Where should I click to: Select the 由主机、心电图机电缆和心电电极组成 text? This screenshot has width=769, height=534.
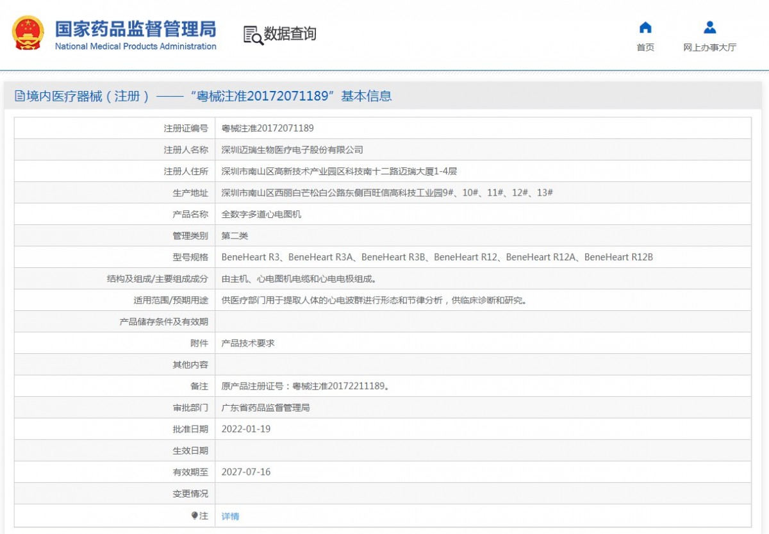(x=299, y=279)
